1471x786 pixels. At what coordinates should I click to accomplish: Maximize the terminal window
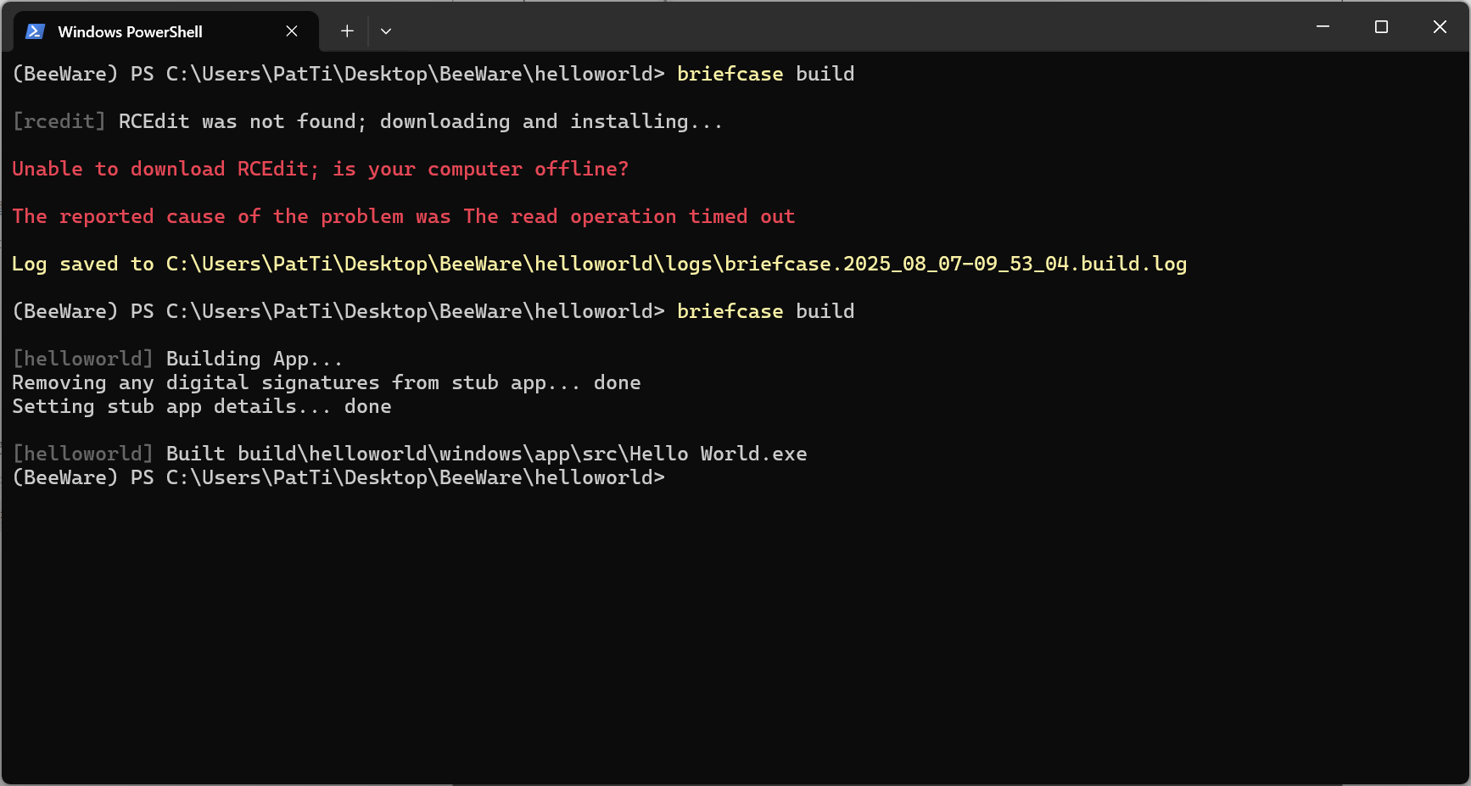click(1381, 27)
